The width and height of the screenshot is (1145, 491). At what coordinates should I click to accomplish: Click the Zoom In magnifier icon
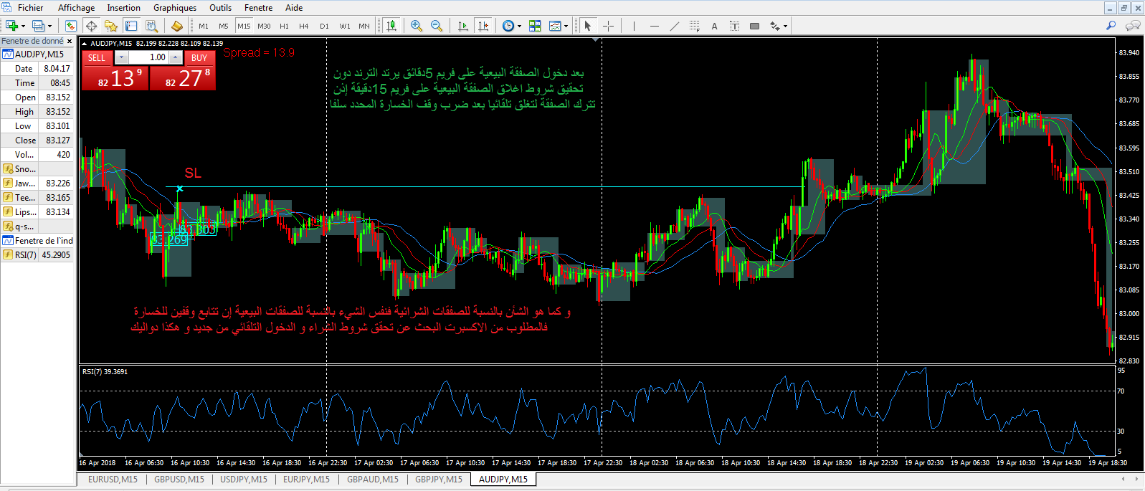[417, 26]
